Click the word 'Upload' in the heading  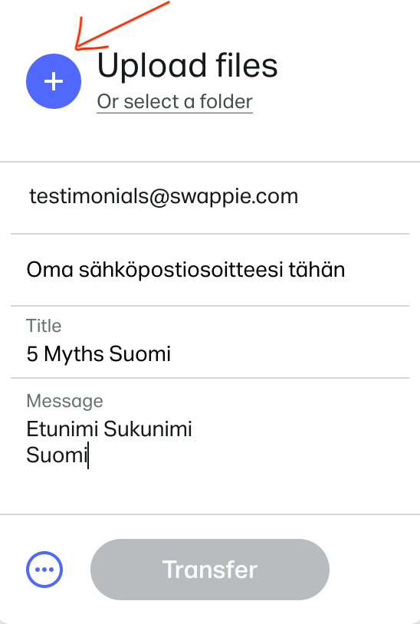(152, 67)
